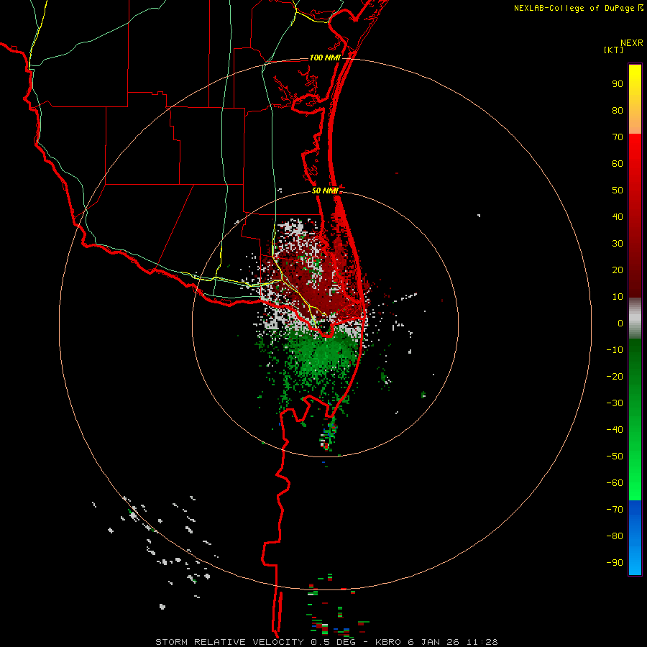Image resolution: width=647 pixels, height=647 pixels.
Task: Click the 20 value on velocity scale
Action: click(618, 270)
